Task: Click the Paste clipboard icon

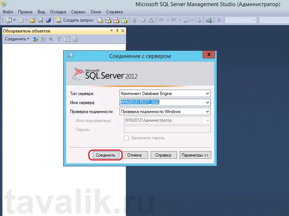Action: click(x=151, y=20)
